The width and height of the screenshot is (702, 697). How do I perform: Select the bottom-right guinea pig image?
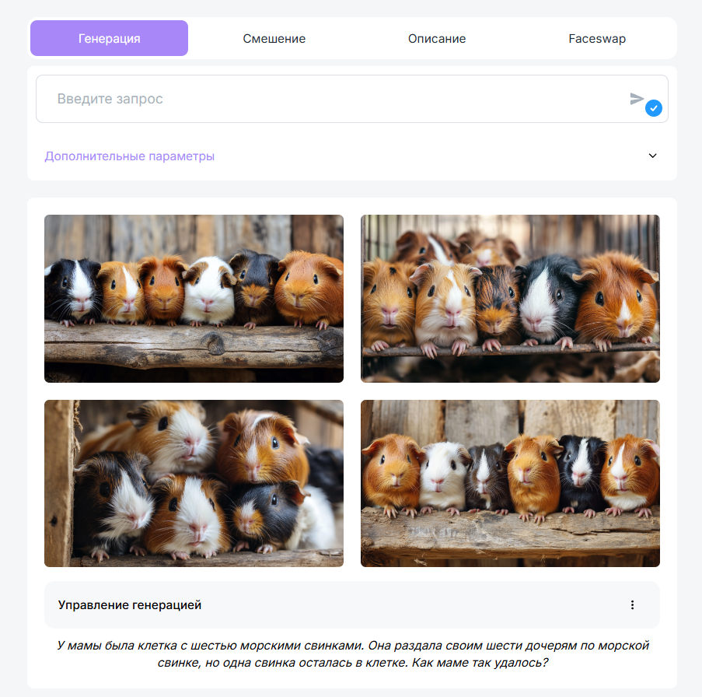(511, 483)
